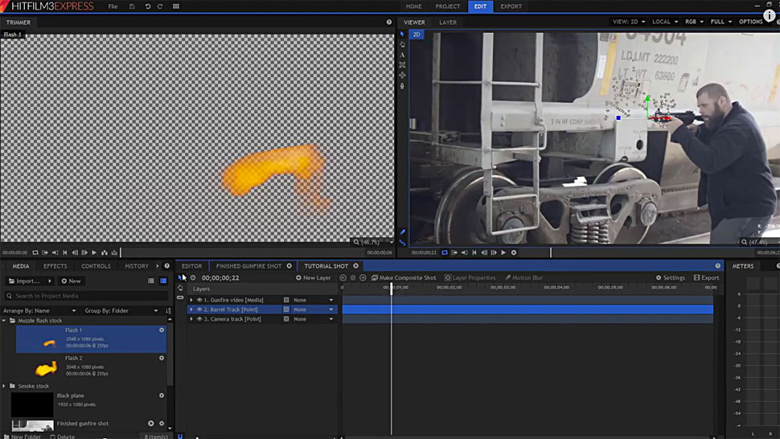Select the Text tool in viewer toolbar
This screenshot has height=439, width=780.
pyautogui.click(x=402, y=55)
